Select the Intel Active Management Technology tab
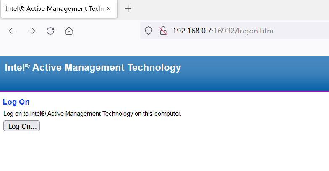 click(55, 9)
